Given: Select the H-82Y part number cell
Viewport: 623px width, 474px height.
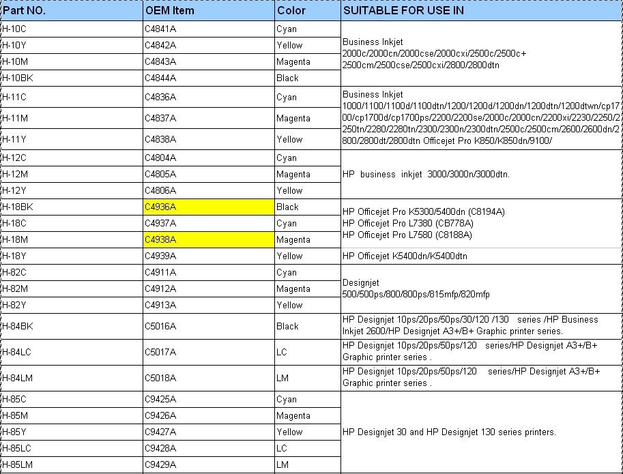Looking at the screenshot, I should pos(71,305).
